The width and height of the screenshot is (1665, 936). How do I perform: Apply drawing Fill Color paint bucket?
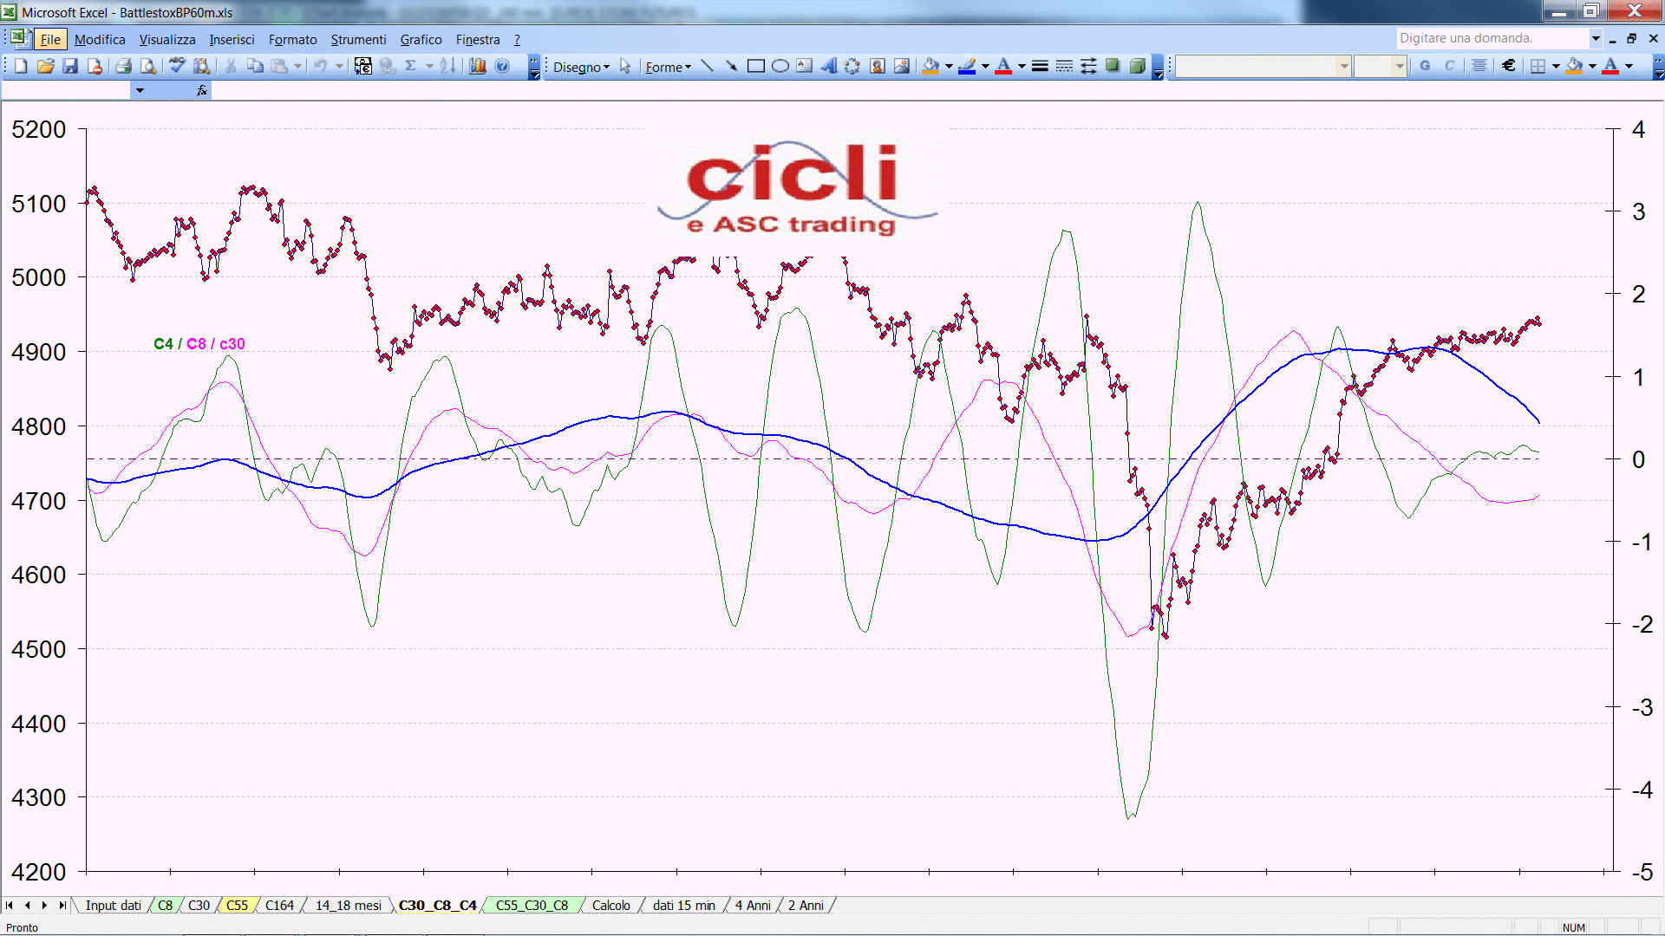(x=930, y=66)
